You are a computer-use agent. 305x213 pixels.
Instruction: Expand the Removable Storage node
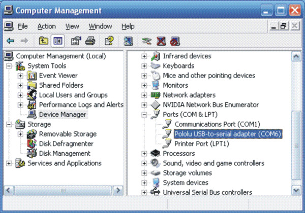point(20,134)
